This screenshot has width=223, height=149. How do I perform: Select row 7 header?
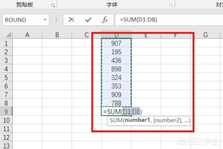(x=6, y=94)
